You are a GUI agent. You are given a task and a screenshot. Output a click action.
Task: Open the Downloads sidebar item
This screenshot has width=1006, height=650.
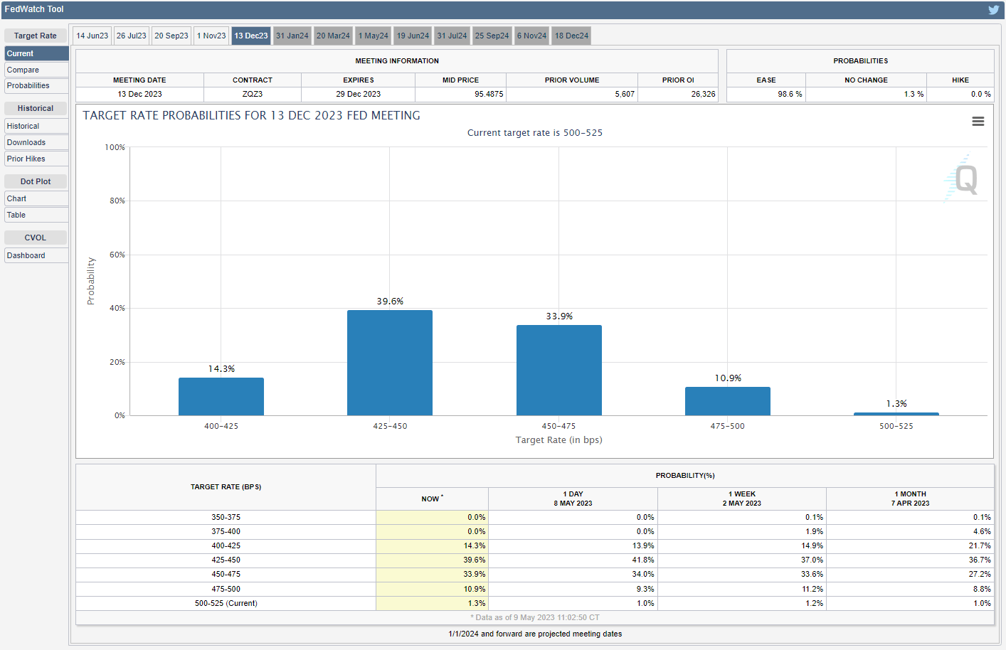pos(36,142)
